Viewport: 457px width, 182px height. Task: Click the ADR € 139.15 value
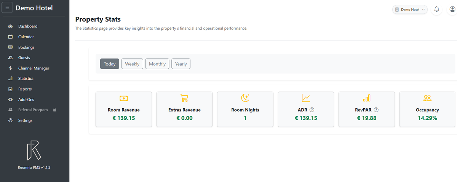306,118
